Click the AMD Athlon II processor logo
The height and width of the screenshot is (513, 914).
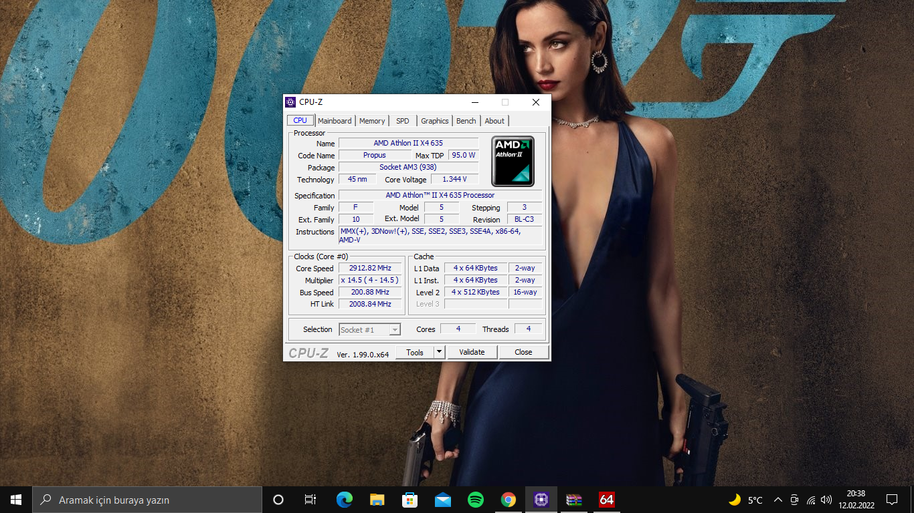click(513, 161)
